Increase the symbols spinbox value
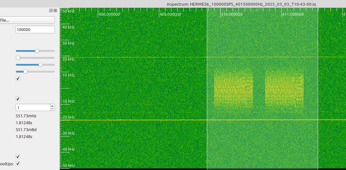Screen dimensions: 346x170 coord(52,106)
